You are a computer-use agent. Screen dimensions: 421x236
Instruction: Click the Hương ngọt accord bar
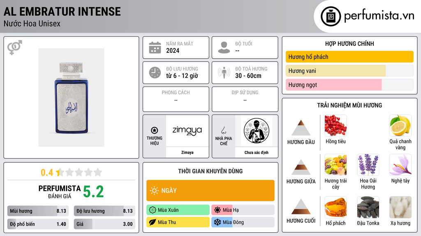349,84
